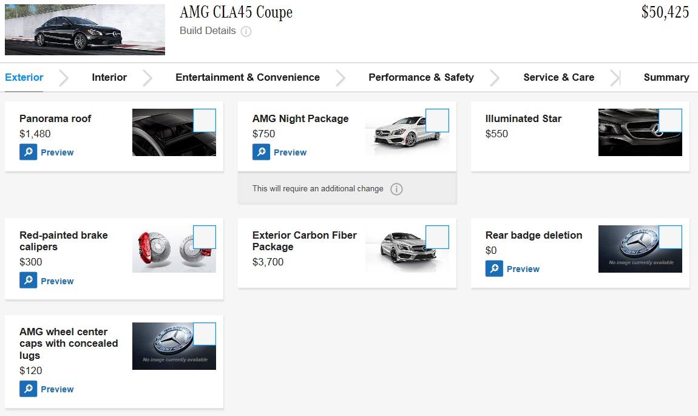Viewport: 698px width, 416px height.
Task: Click the chevron after Exterior
Action: coord(64,78)
